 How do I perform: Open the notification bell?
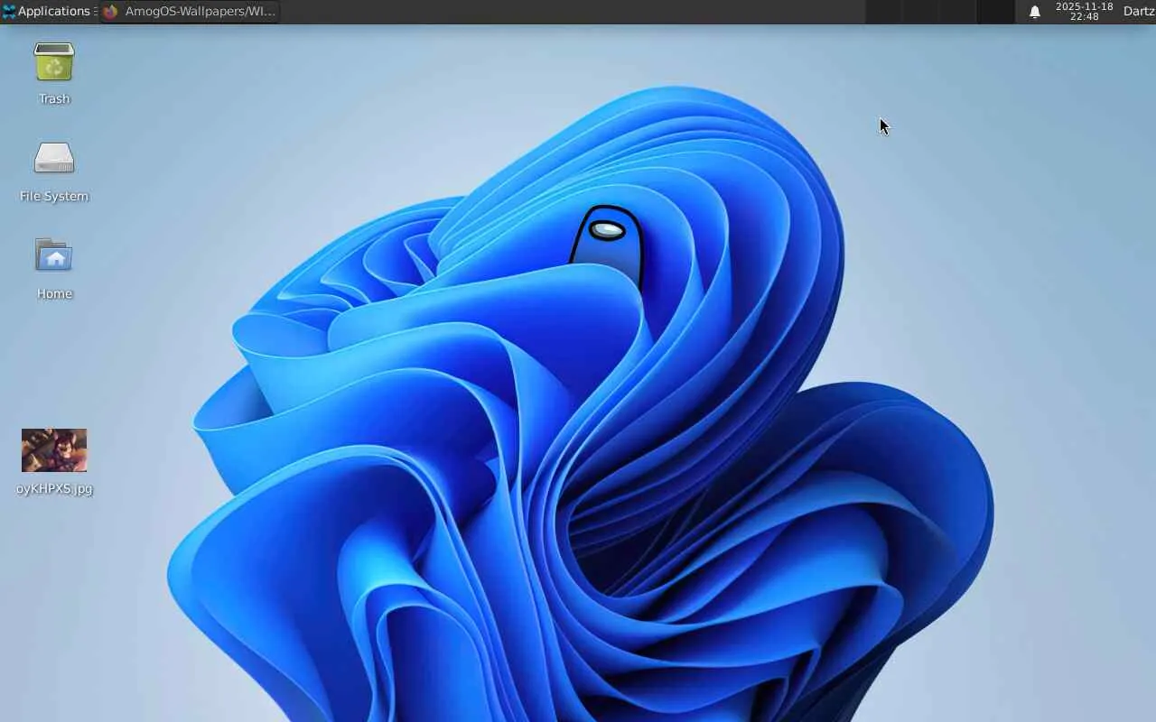tap(1035, 12)
